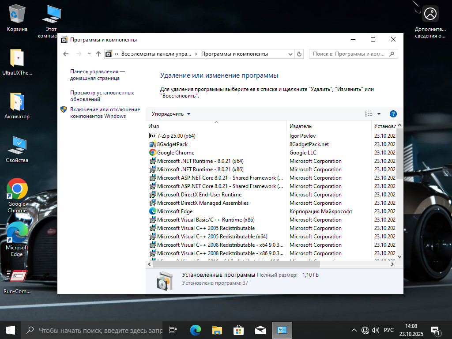Expand the view options dropdown arrow
The image size is (452, 339).
[379, 114]
